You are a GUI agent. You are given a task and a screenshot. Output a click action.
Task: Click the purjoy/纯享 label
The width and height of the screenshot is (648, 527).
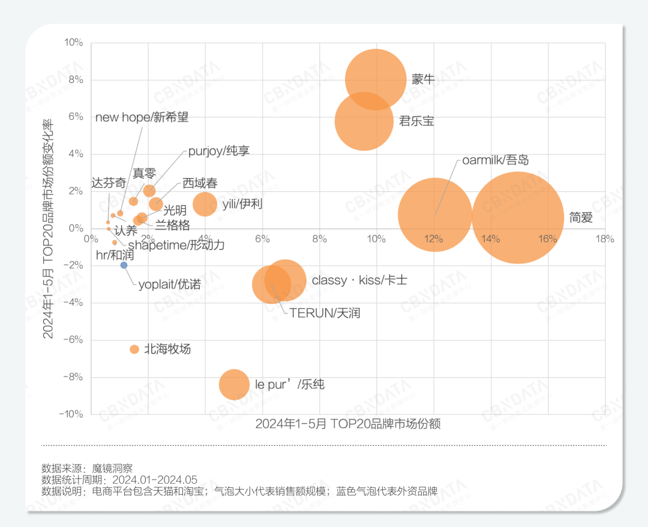pyautogui.click(x=218, y=151)
